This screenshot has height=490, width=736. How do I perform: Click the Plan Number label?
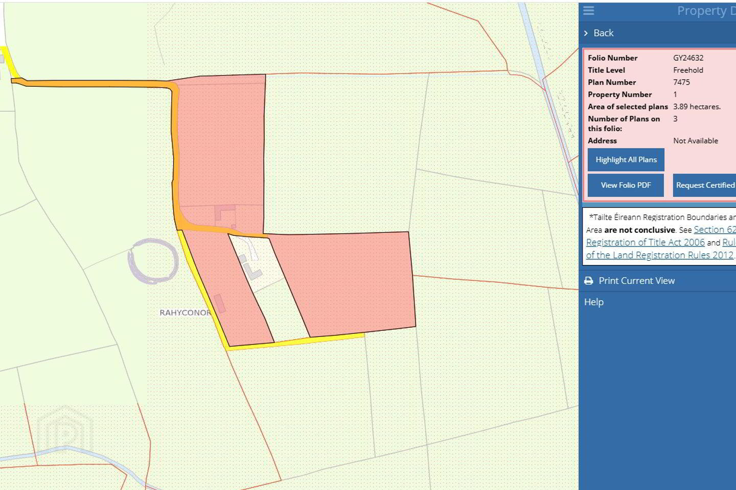tap(612, 82)
